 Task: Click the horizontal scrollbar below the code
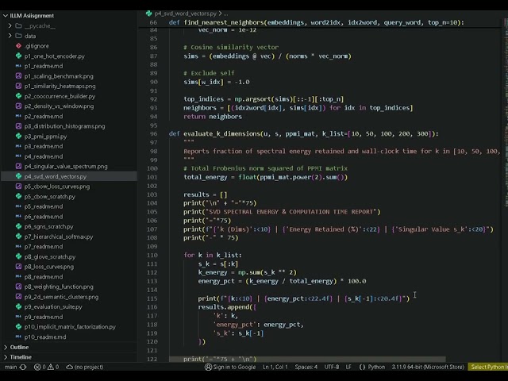click(x=307, y=359)
